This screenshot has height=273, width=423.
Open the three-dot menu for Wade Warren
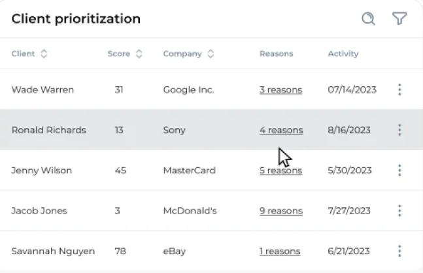399,89
